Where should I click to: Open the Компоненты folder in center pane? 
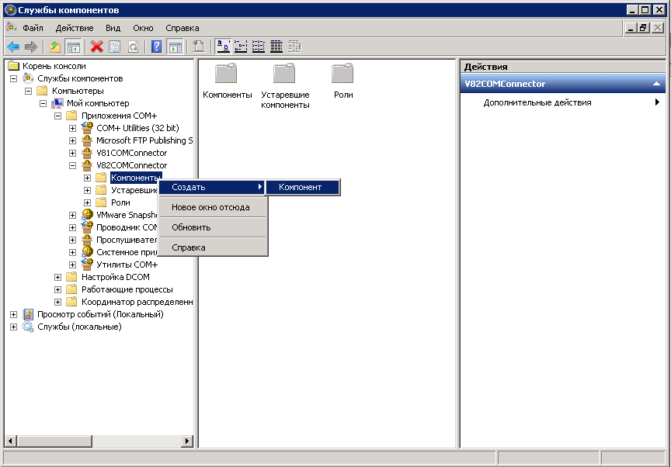(x=227, y=74)
